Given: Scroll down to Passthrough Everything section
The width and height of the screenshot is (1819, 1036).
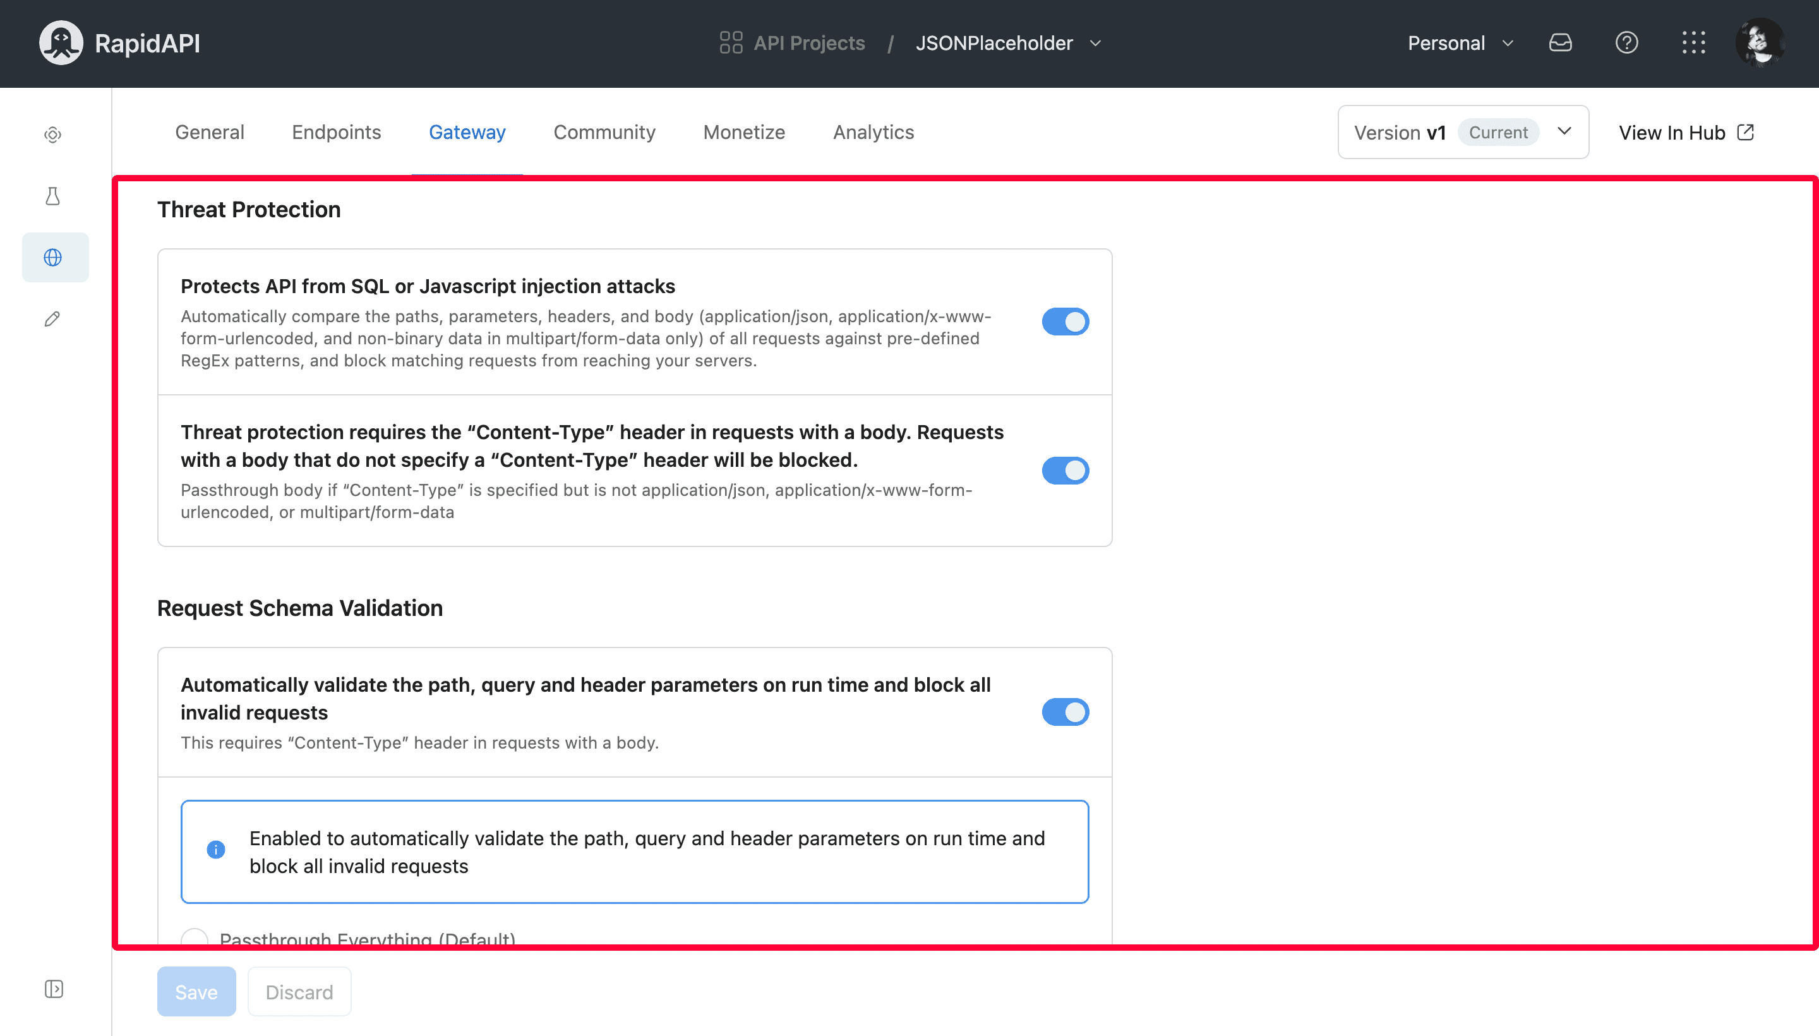Looking at the screenshot, I should tap(368, 940).
